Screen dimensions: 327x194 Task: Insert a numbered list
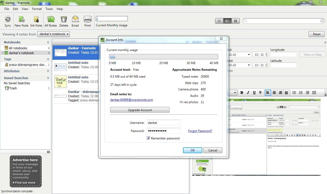coord(301,93)
